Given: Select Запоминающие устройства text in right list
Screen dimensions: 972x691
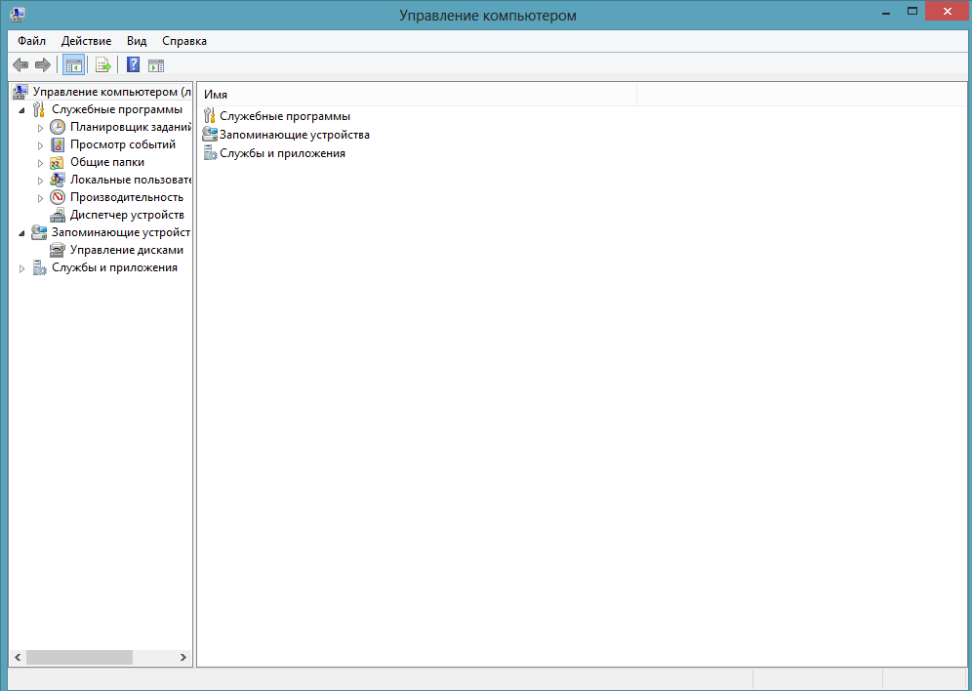Looking at the screenshot, I should 295,135.
